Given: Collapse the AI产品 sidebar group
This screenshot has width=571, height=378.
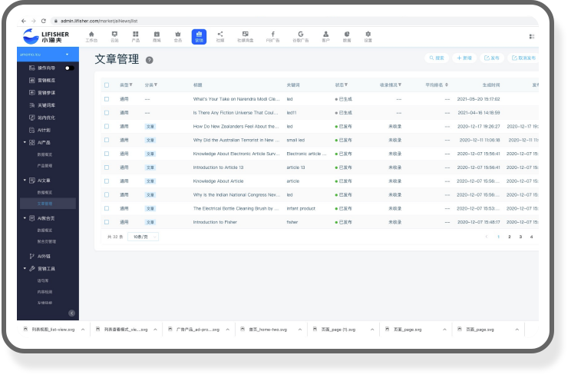Looking at the screenshot, I should click(25, 142).
